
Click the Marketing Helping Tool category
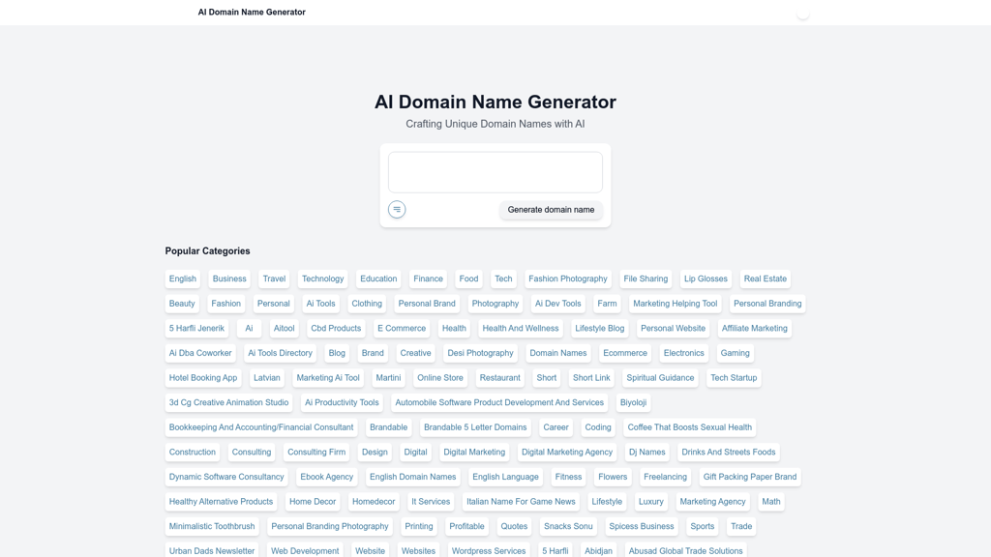point(675,303)
